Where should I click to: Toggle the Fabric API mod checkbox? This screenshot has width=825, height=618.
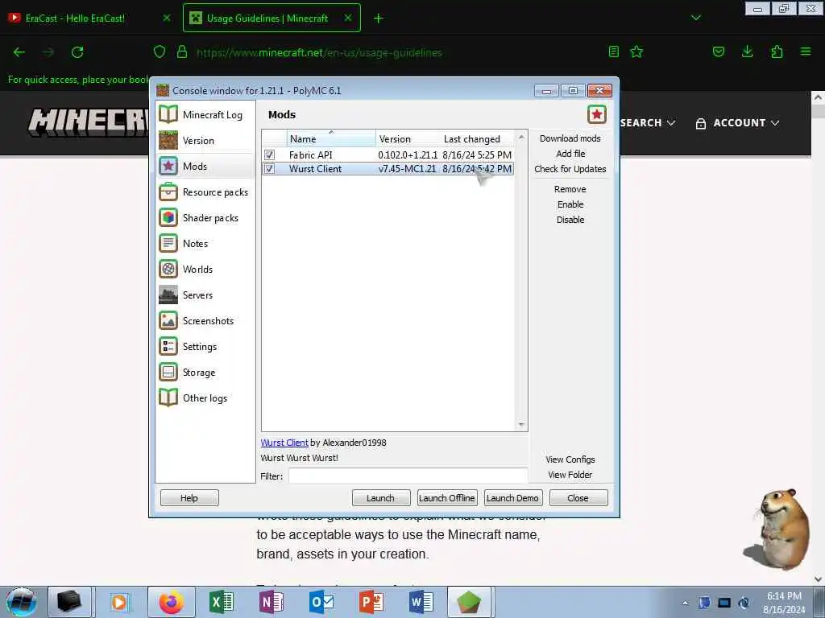coord(269,155)
